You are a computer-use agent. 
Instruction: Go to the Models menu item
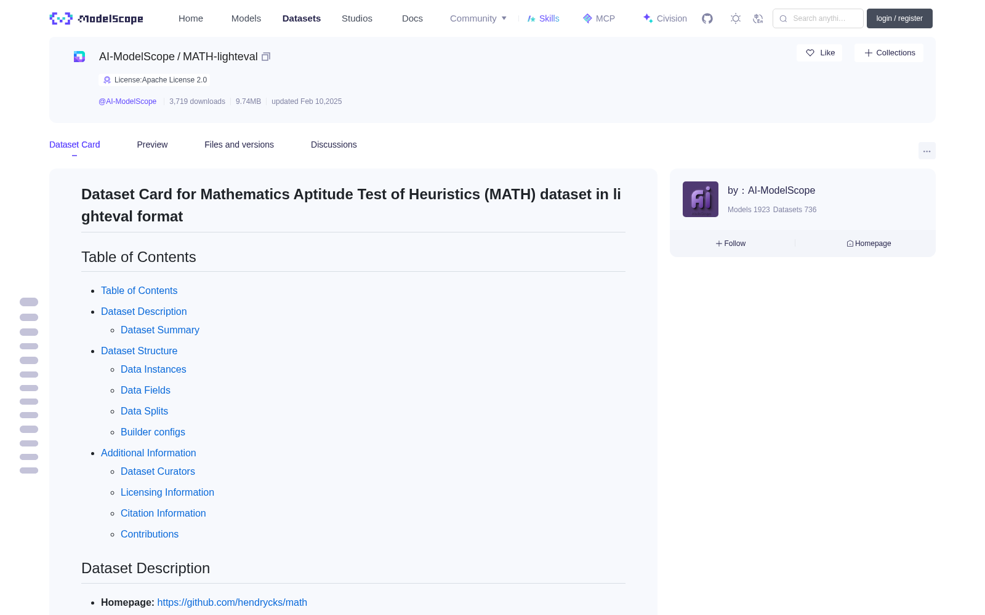point(246,18)
